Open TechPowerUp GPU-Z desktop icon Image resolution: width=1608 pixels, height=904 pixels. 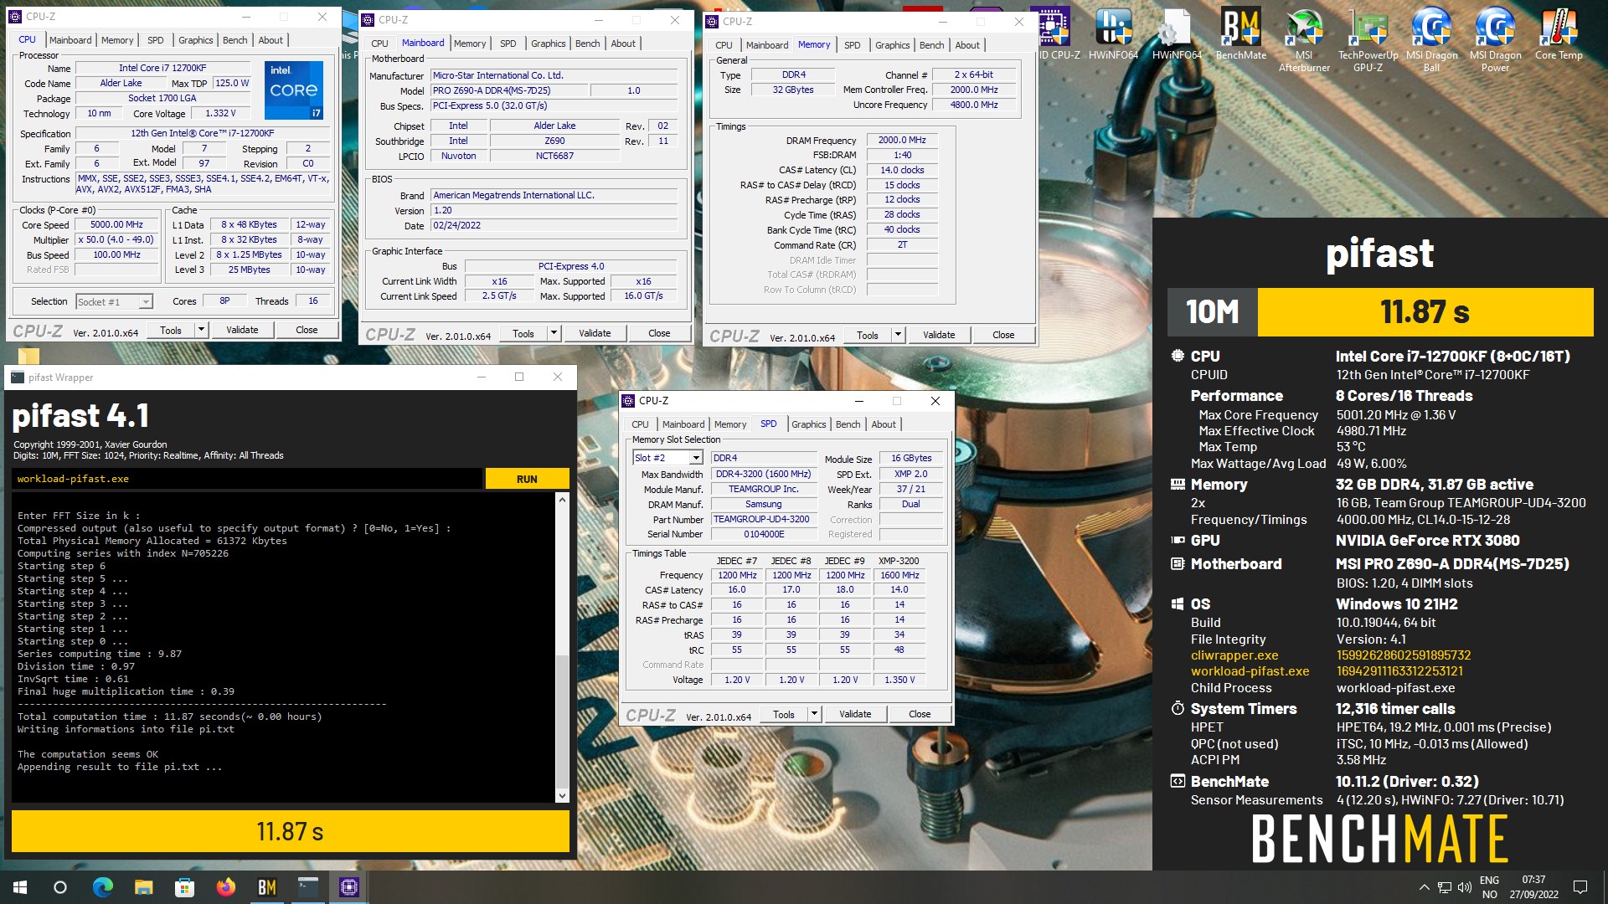coord(1368,39)
